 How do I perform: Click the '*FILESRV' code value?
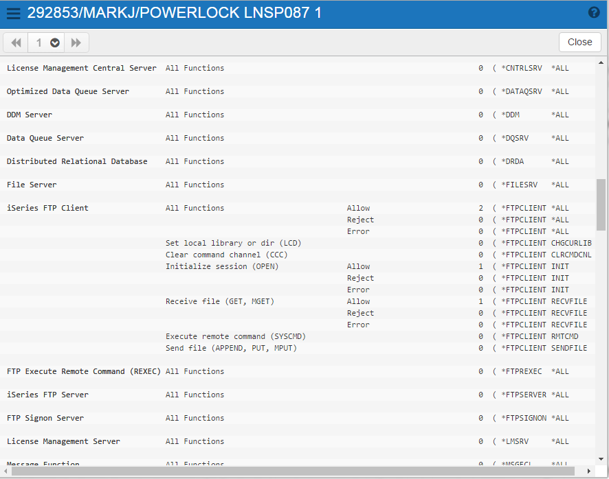point(519,185)
